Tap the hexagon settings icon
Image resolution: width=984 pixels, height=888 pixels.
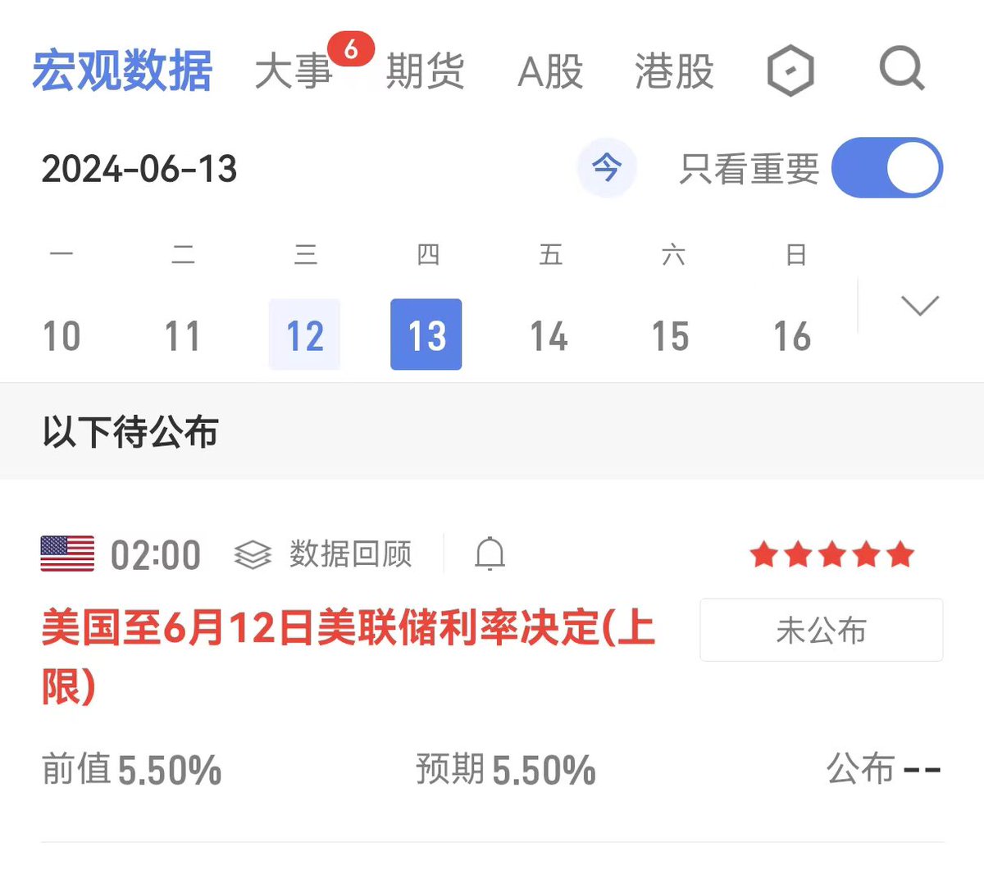coord(790,71)
